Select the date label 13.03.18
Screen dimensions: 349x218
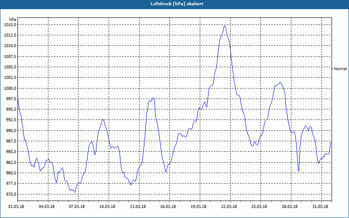[138, 207]
